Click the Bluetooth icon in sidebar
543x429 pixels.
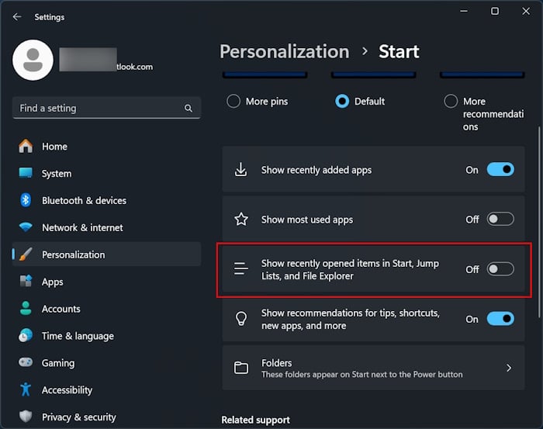tap(26, 200)
